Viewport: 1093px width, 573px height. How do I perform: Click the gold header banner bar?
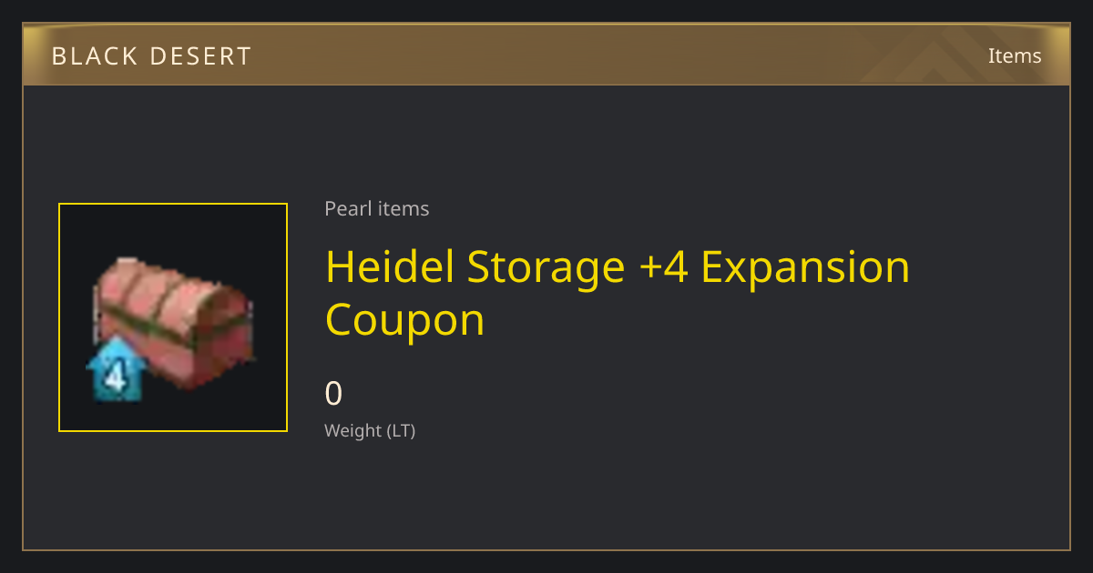click(546, 55)
